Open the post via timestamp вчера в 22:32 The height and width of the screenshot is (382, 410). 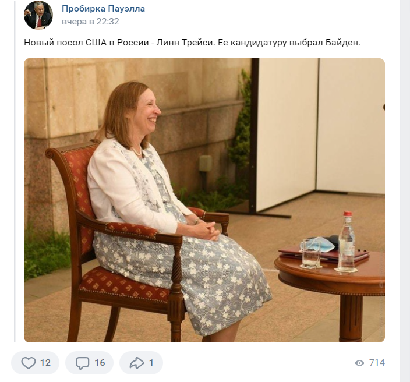click(90, 22)
